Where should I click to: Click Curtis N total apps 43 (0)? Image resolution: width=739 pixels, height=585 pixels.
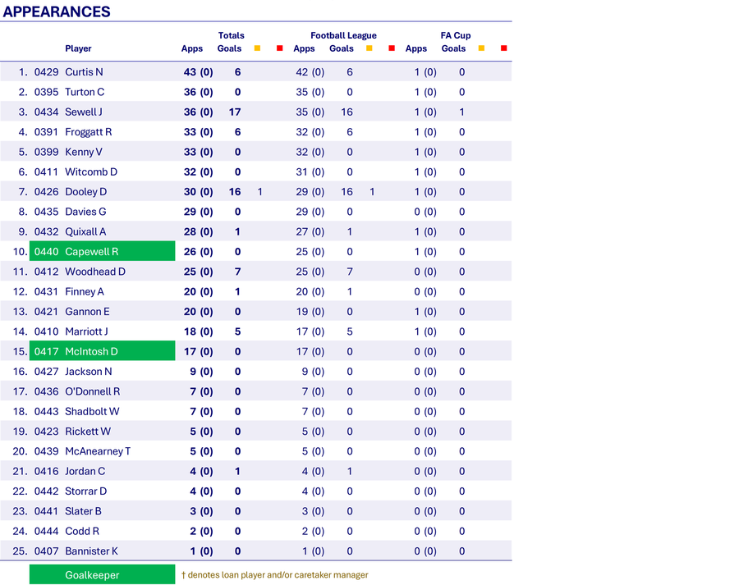(x=199, y=72)
